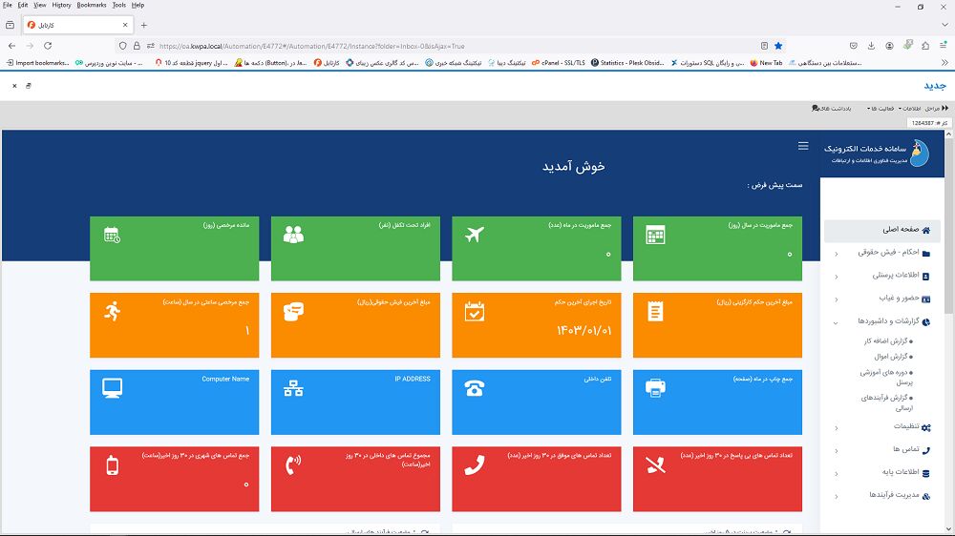Image resolution: width=955 pixels, height=536 pixels.
Task: Click the telephone icon on تلفن داخلی card
Action: 475,388
